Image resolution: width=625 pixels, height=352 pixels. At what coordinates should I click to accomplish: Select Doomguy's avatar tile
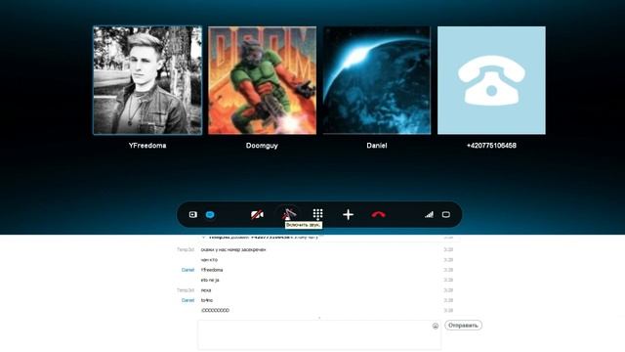[x=262, y=80]
